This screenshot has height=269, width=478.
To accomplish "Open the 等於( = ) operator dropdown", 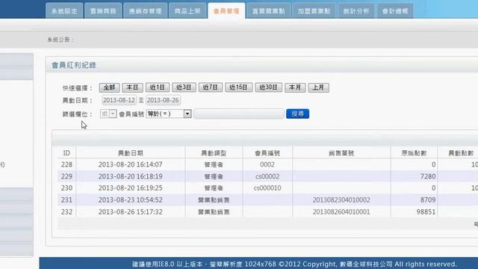I will (169, 114).
